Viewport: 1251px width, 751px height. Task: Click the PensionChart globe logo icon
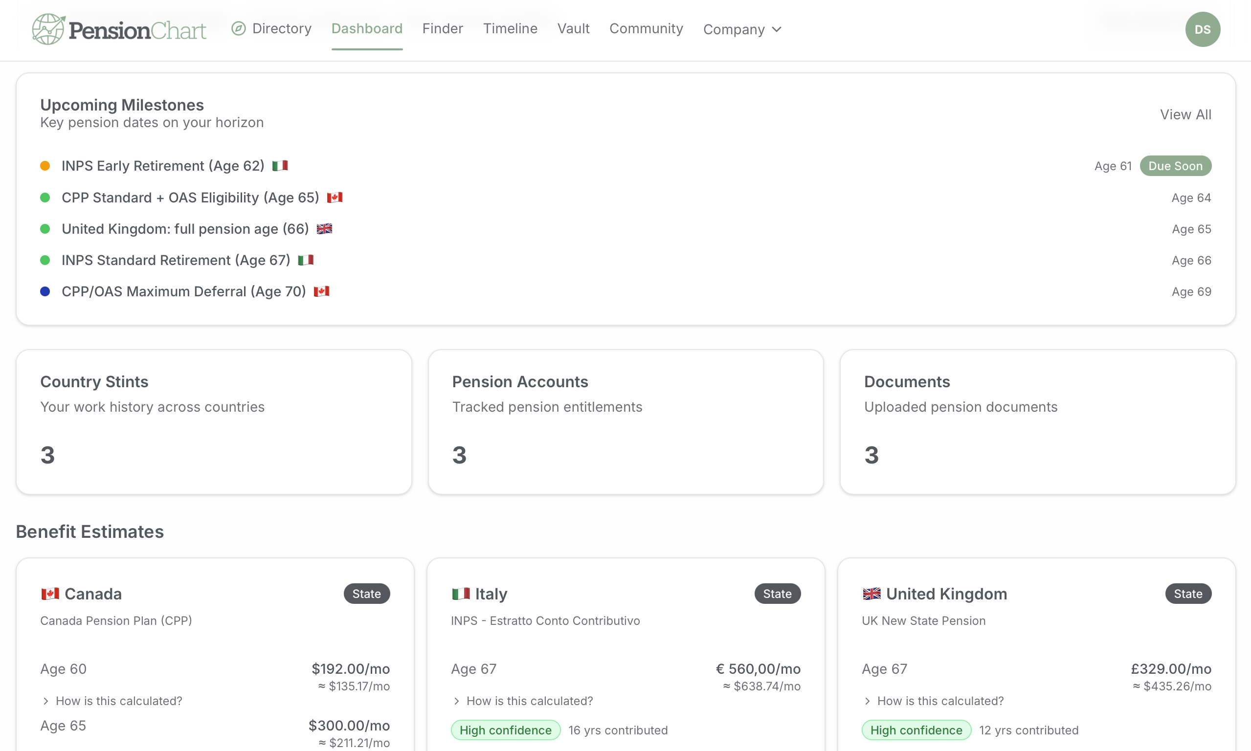pos(48,29)
